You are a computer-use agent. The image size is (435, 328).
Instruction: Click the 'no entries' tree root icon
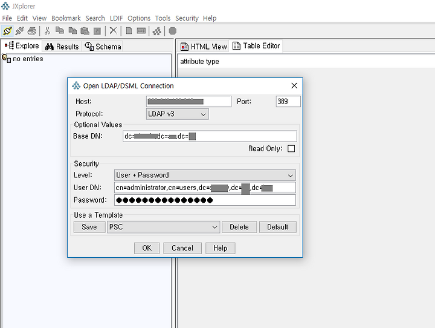[6, 58]
